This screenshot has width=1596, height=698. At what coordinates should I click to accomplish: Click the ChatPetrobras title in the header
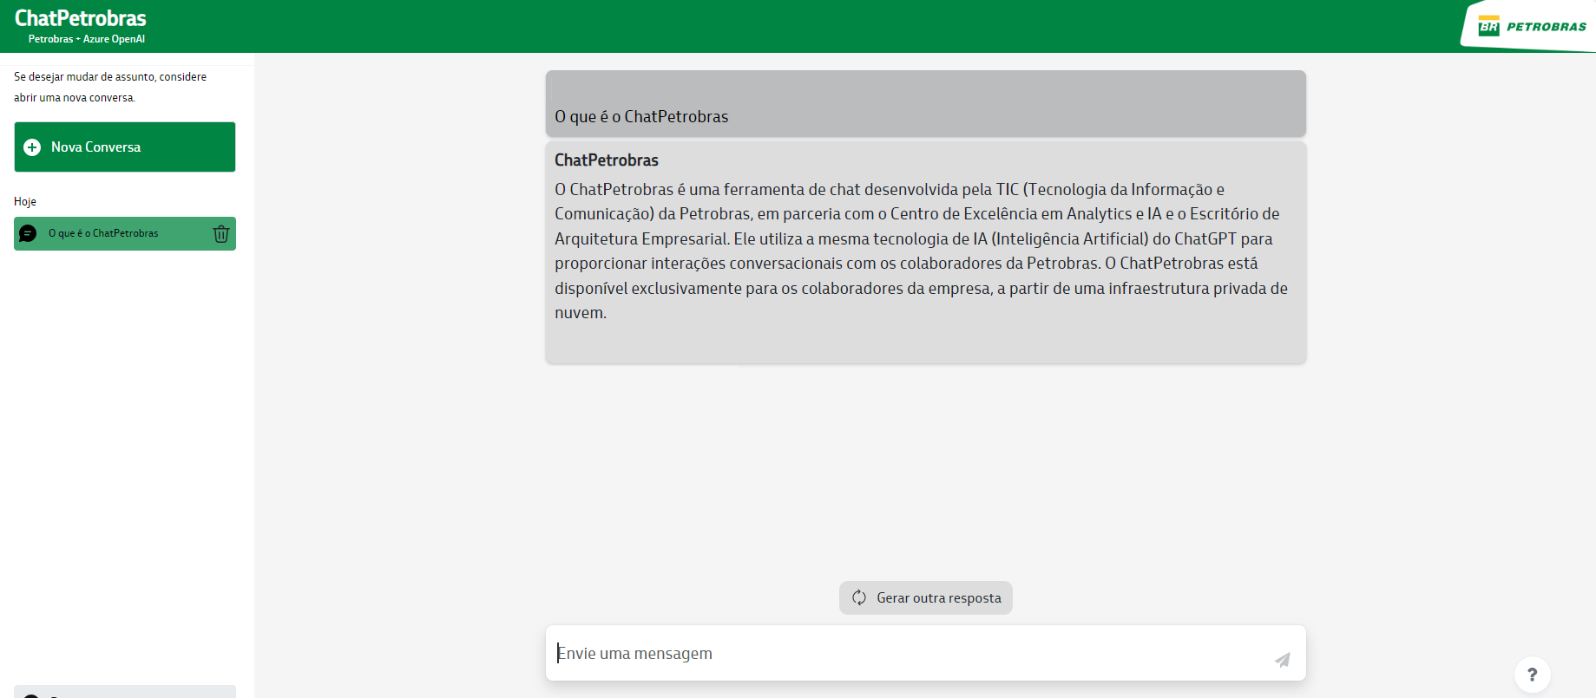tap(81, 18)
